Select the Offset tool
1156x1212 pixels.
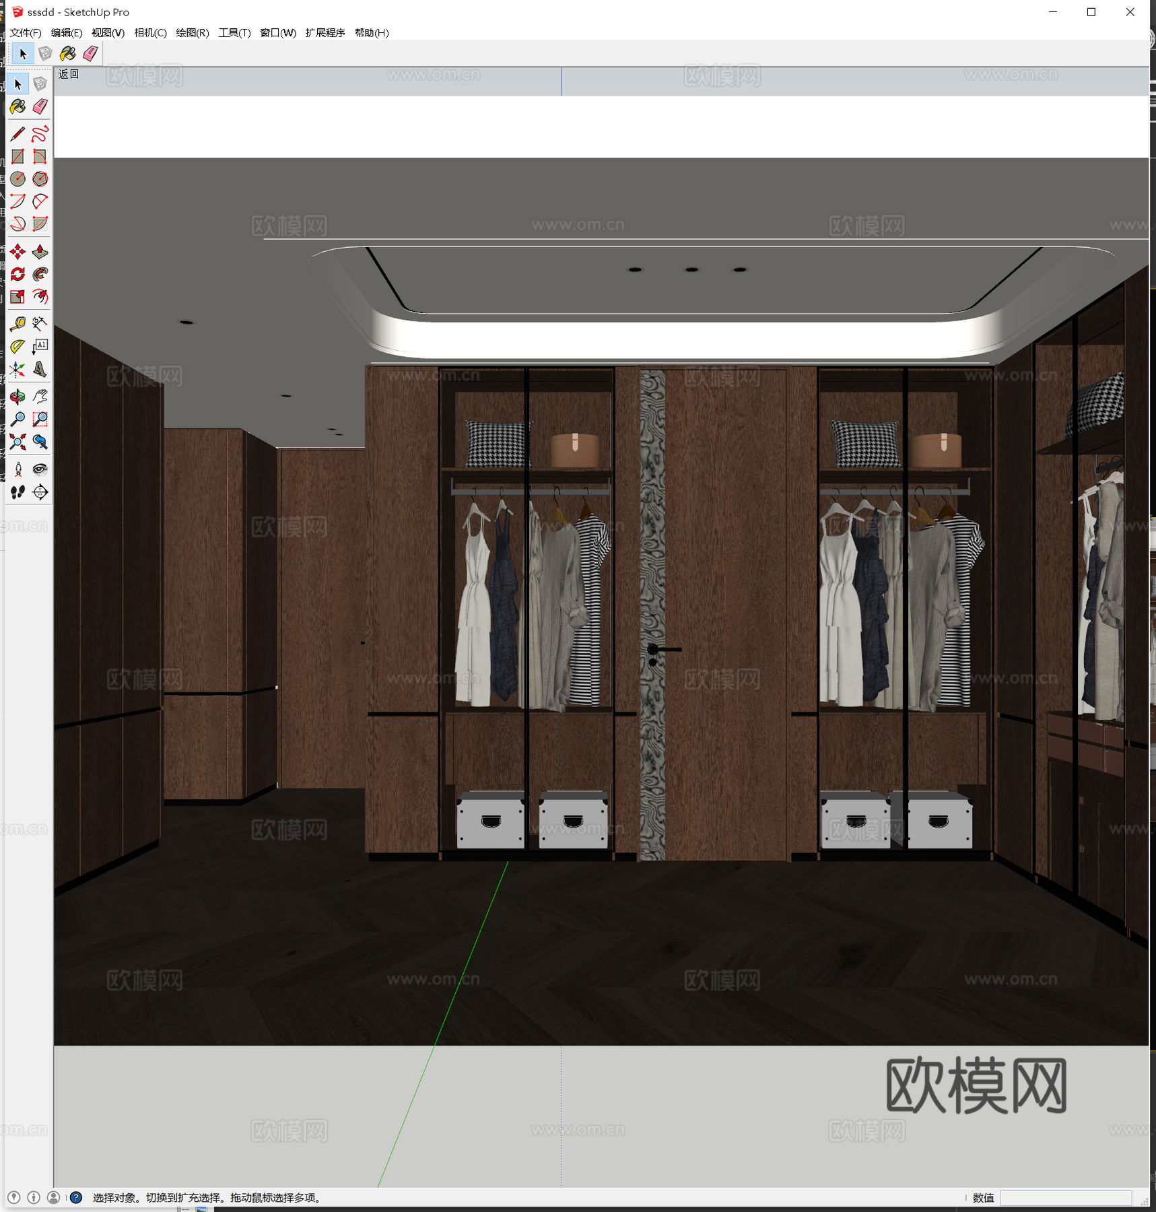(40, 296)
